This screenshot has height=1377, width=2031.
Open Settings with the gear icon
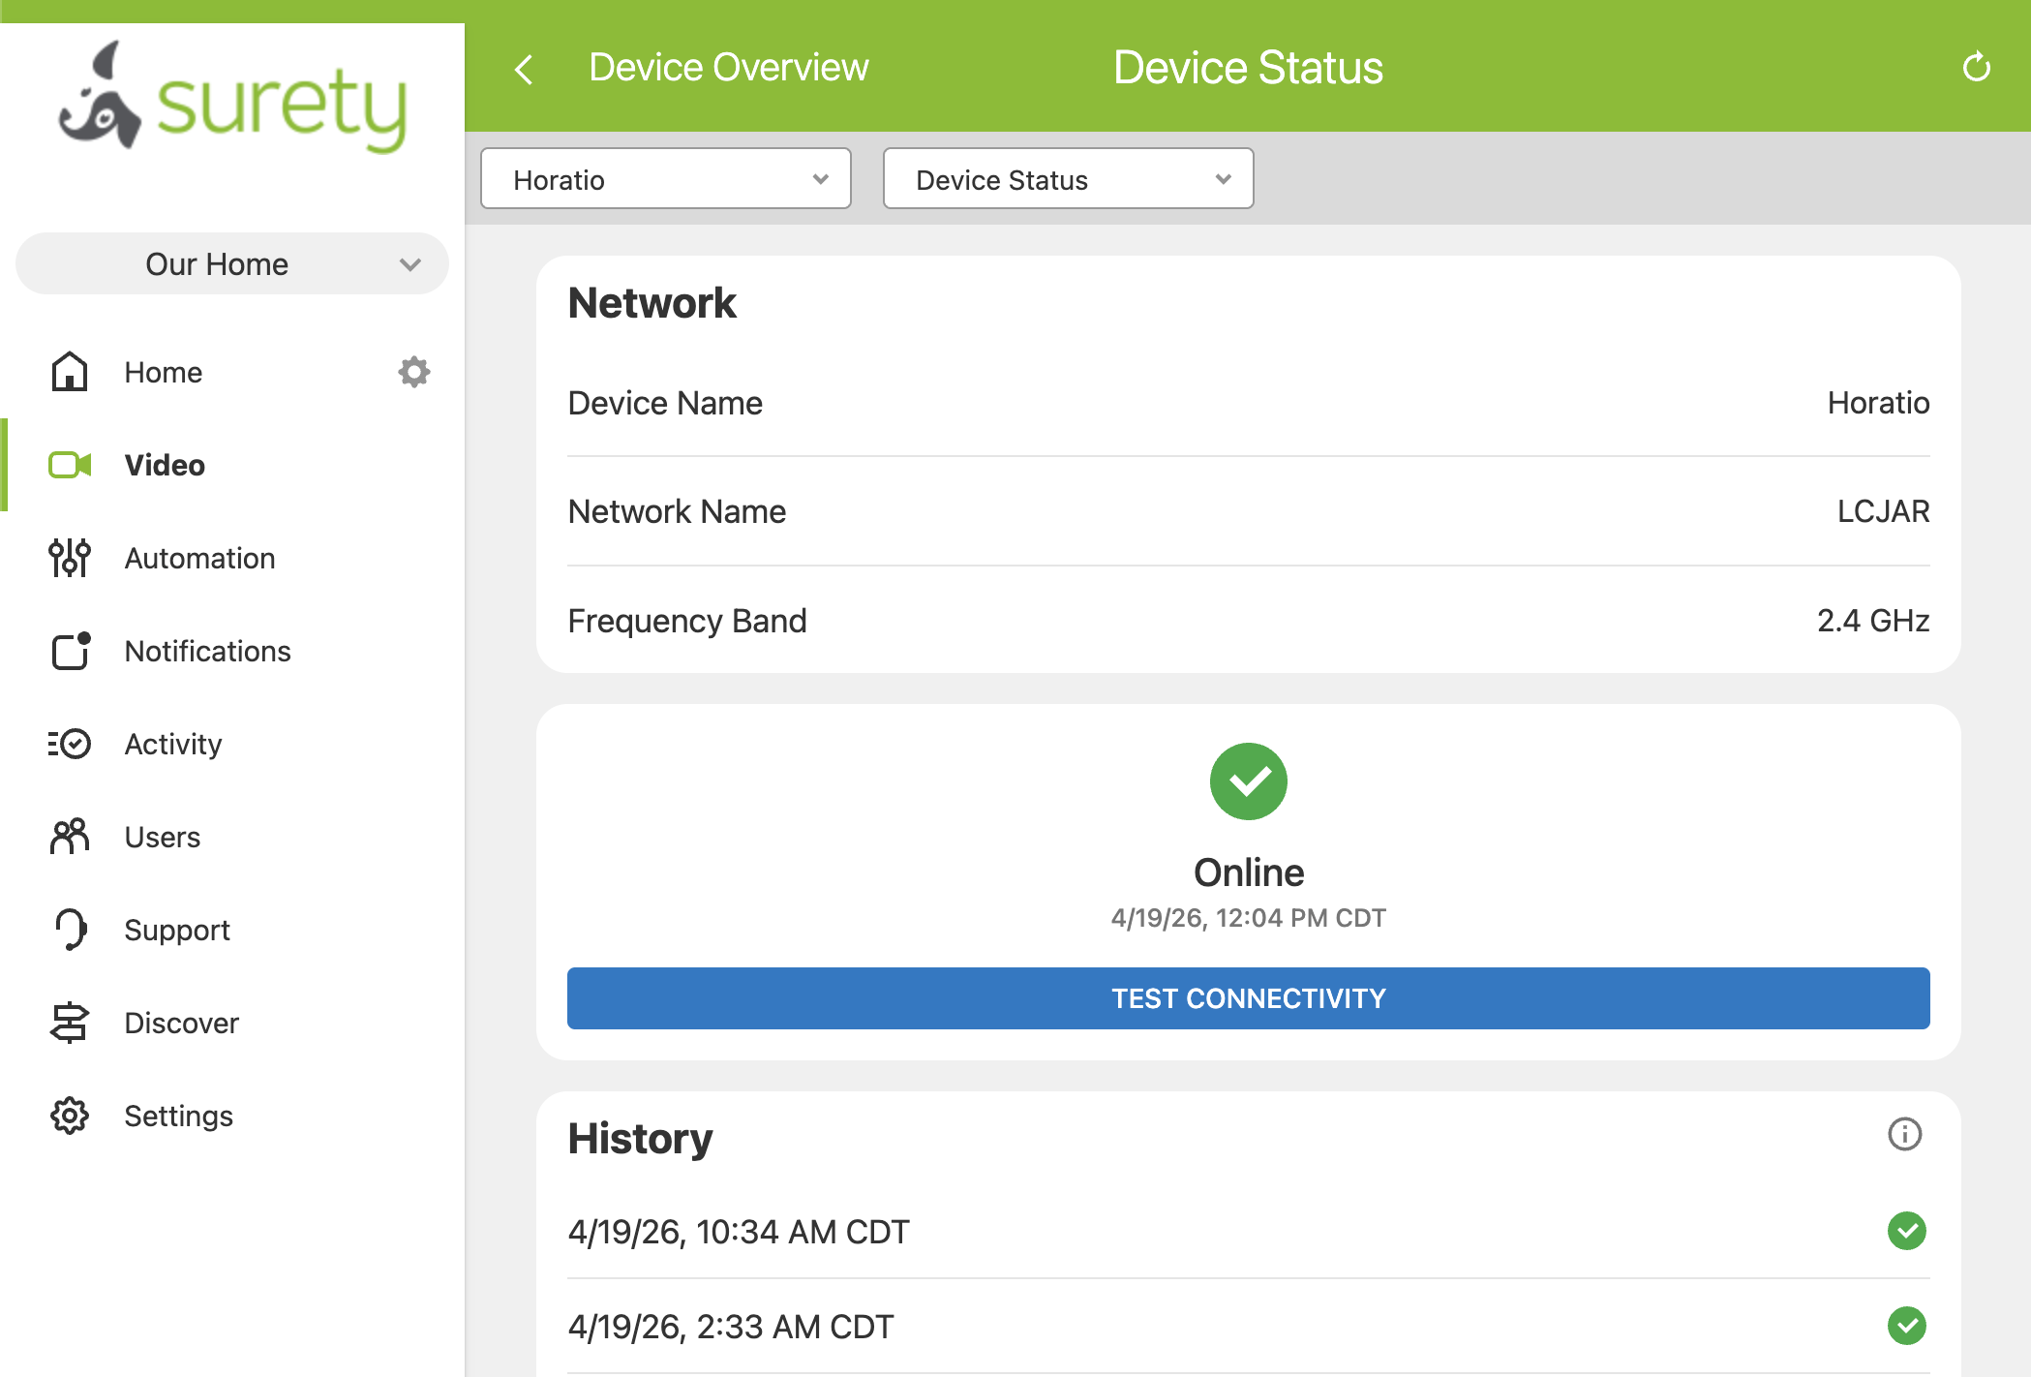(69, 1116)
